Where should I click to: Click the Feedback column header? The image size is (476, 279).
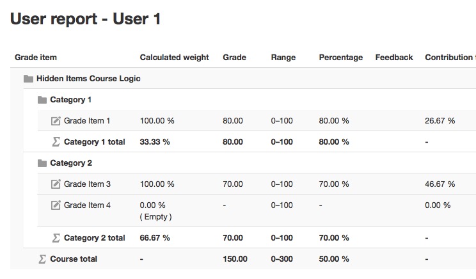394,58
